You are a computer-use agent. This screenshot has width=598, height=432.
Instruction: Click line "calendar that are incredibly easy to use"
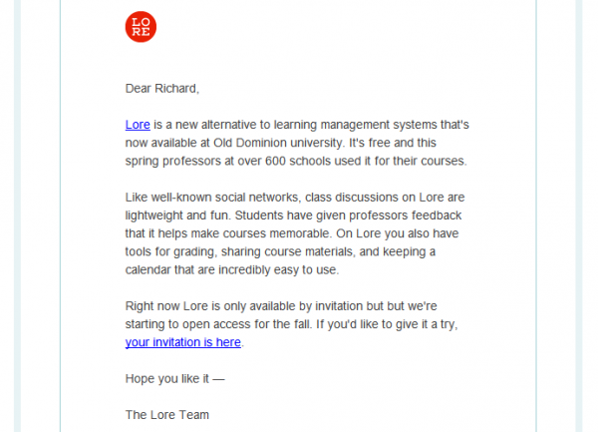[232, 269]
